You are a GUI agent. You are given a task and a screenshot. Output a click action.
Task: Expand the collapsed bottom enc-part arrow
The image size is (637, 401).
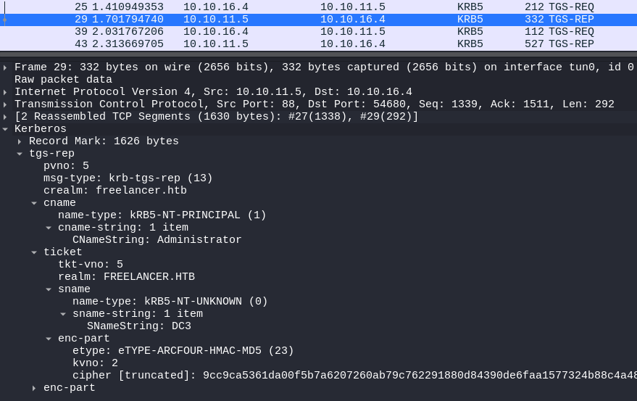point(34,388)
